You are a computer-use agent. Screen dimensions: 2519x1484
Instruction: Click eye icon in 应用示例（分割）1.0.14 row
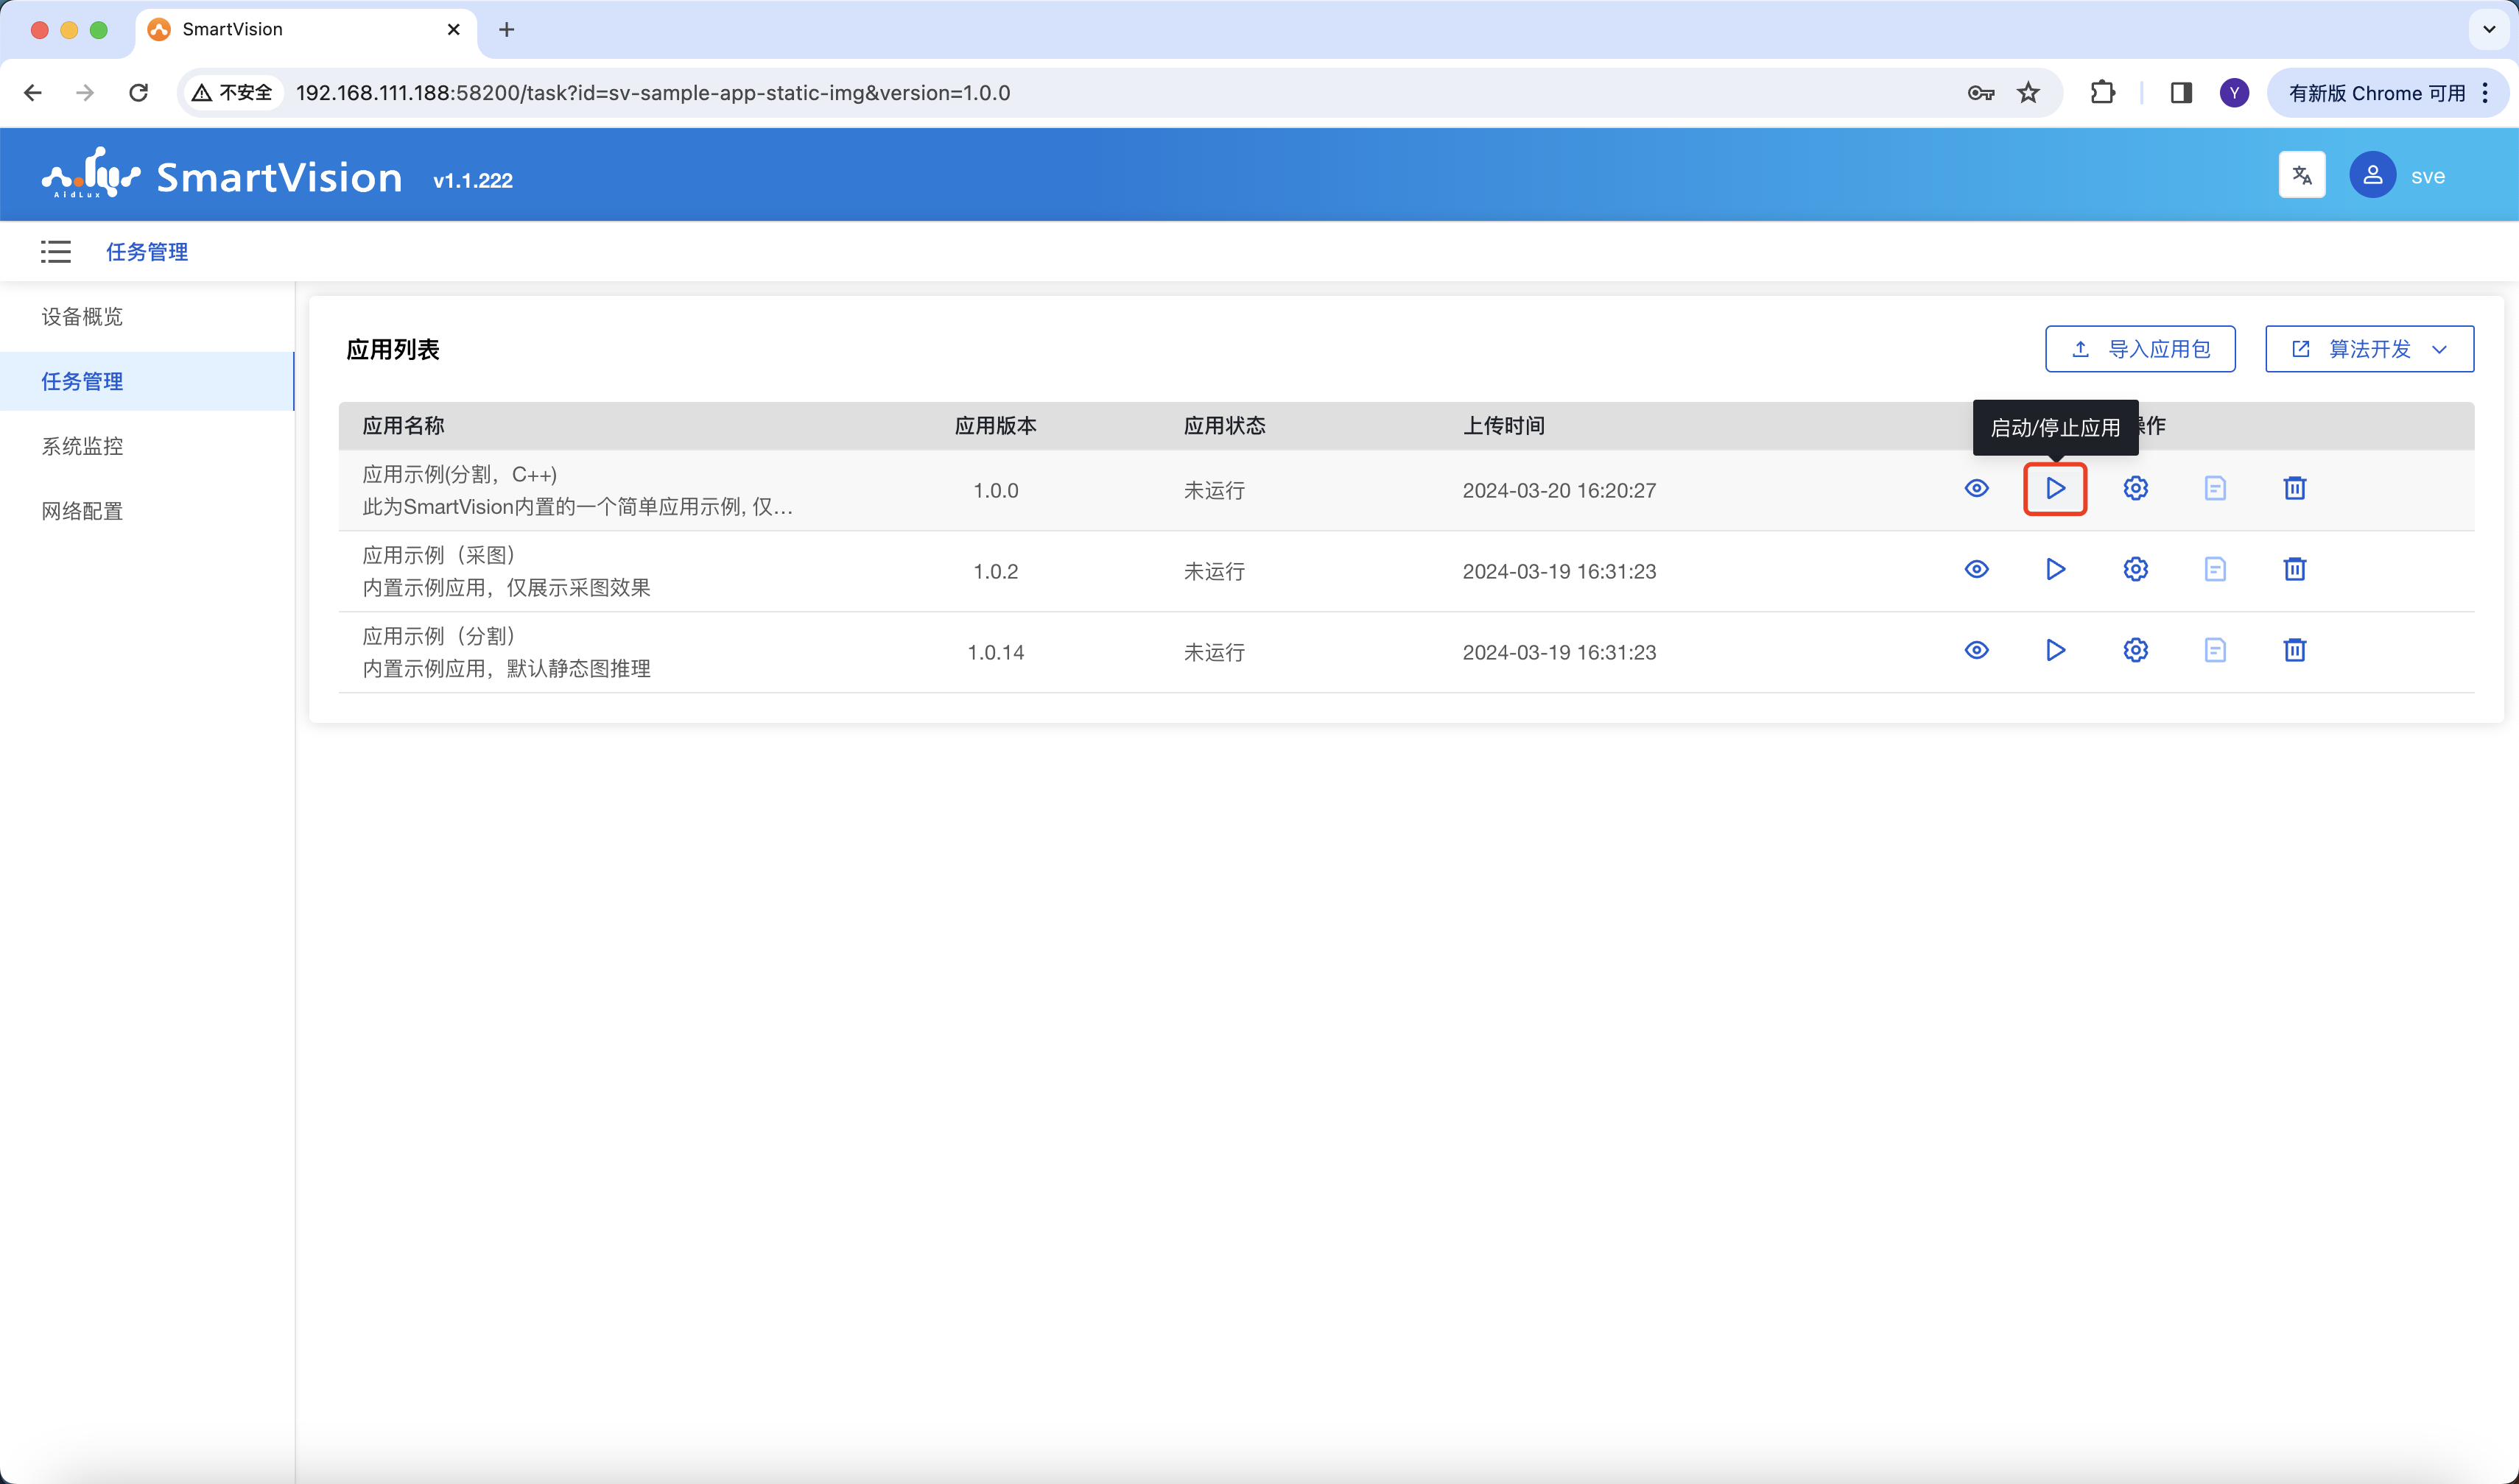[1975, 651]
